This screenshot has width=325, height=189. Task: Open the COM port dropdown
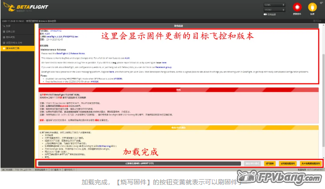(x=275, y=5)
